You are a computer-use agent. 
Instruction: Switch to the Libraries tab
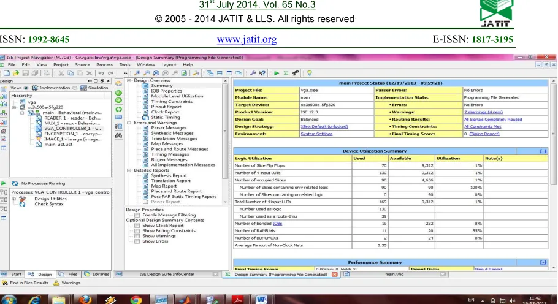click(x=97, y=274)
